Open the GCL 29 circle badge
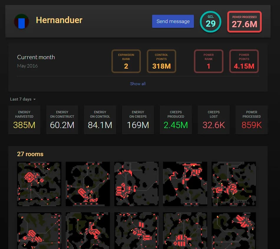The image size is (280, 249). tap(210, 22)
